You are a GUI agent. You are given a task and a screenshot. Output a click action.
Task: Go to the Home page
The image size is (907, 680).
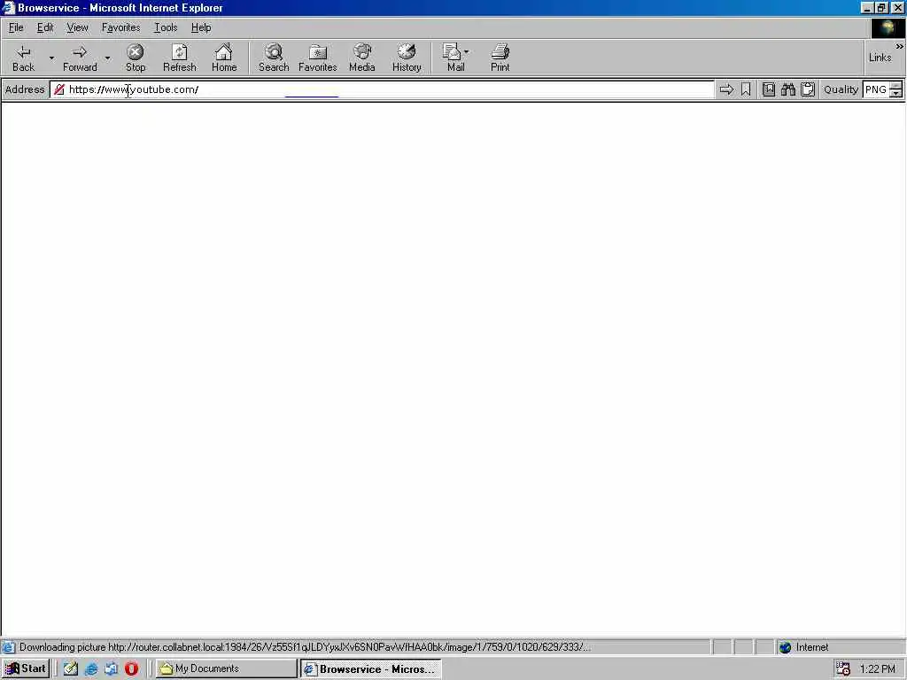pyautogui.click(x=224, y=58)
